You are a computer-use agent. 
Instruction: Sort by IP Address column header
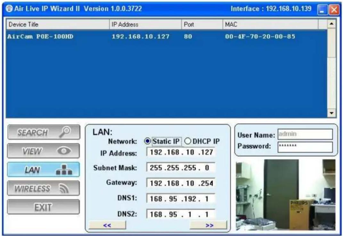coord(145,25)
